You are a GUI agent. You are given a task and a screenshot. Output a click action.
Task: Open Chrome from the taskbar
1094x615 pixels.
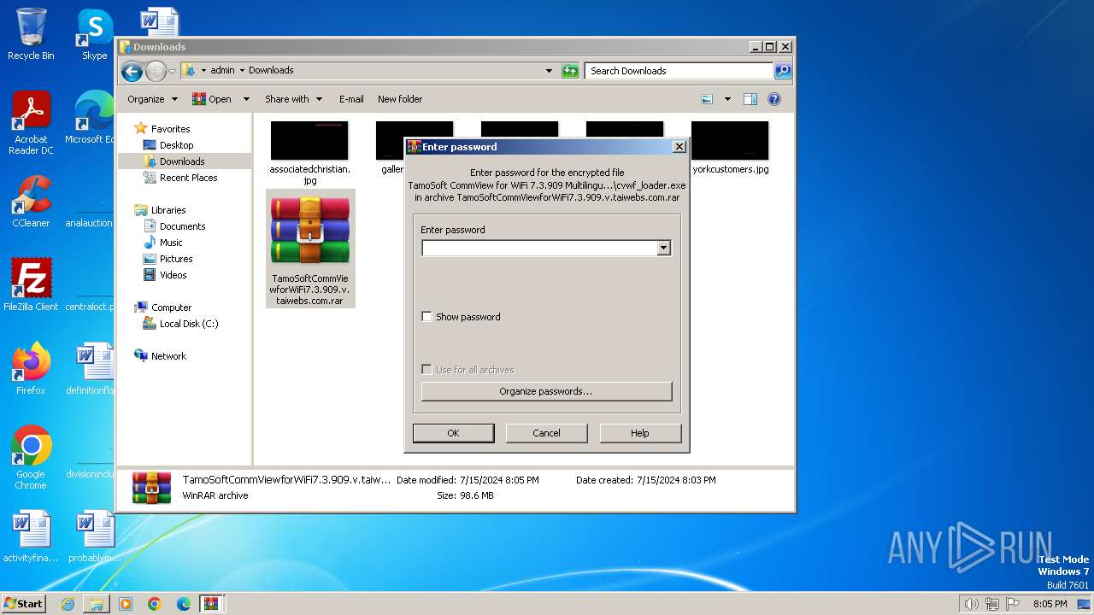155,604
